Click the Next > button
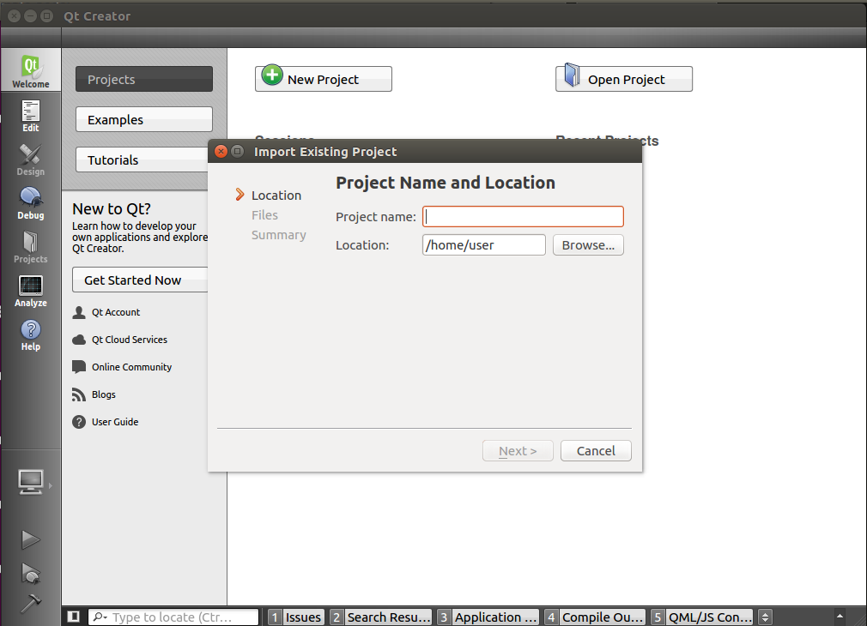The height and width of the screenshot is (626, 867). pyautogui.click(x=518, y=451)
